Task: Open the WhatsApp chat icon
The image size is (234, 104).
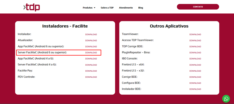Action: click(226, 99)
